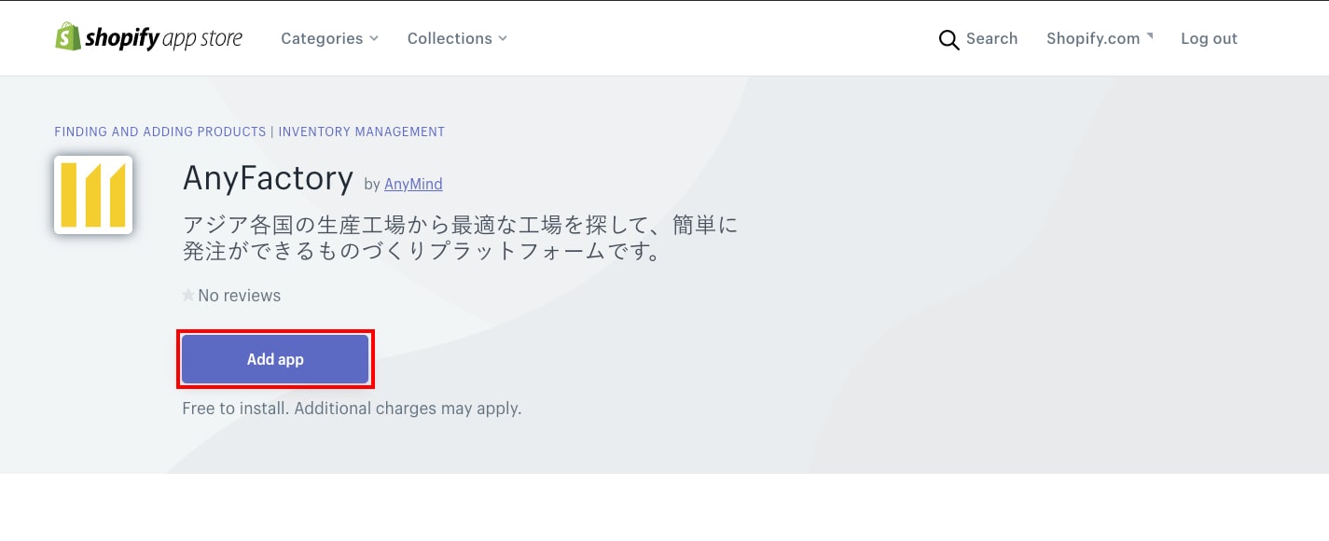This screenshot has height=541, width=1329.
Task: Log out of the app store
Action: pos(1209,38)
